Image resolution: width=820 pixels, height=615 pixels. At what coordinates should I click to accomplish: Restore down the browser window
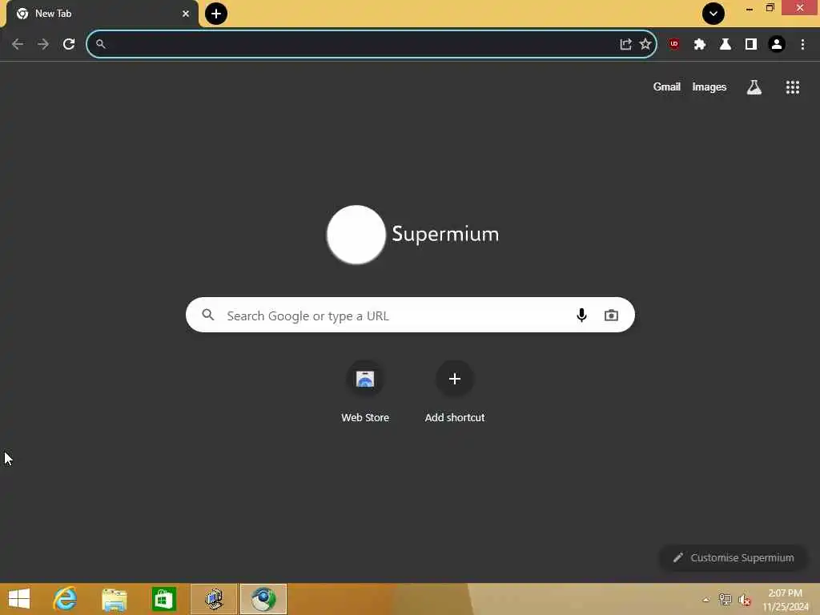[770, 8]
